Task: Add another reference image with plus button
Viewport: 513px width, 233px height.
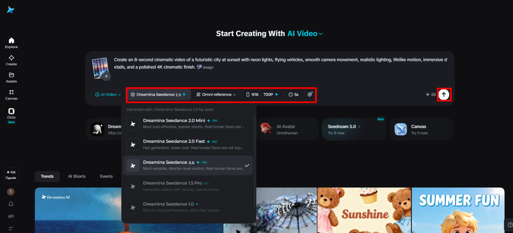Action: click(x=106, y=76)
